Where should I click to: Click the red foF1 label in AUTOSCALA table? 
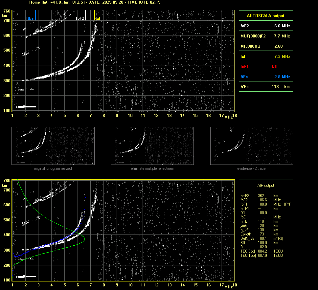244,67
